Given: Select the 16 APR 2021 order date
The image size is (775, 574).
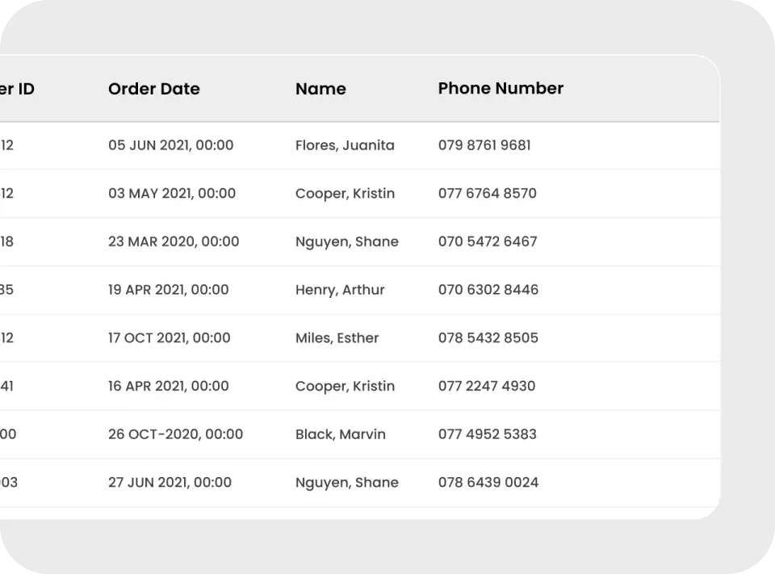Looking at the screenshot, I should coord(168,386).
